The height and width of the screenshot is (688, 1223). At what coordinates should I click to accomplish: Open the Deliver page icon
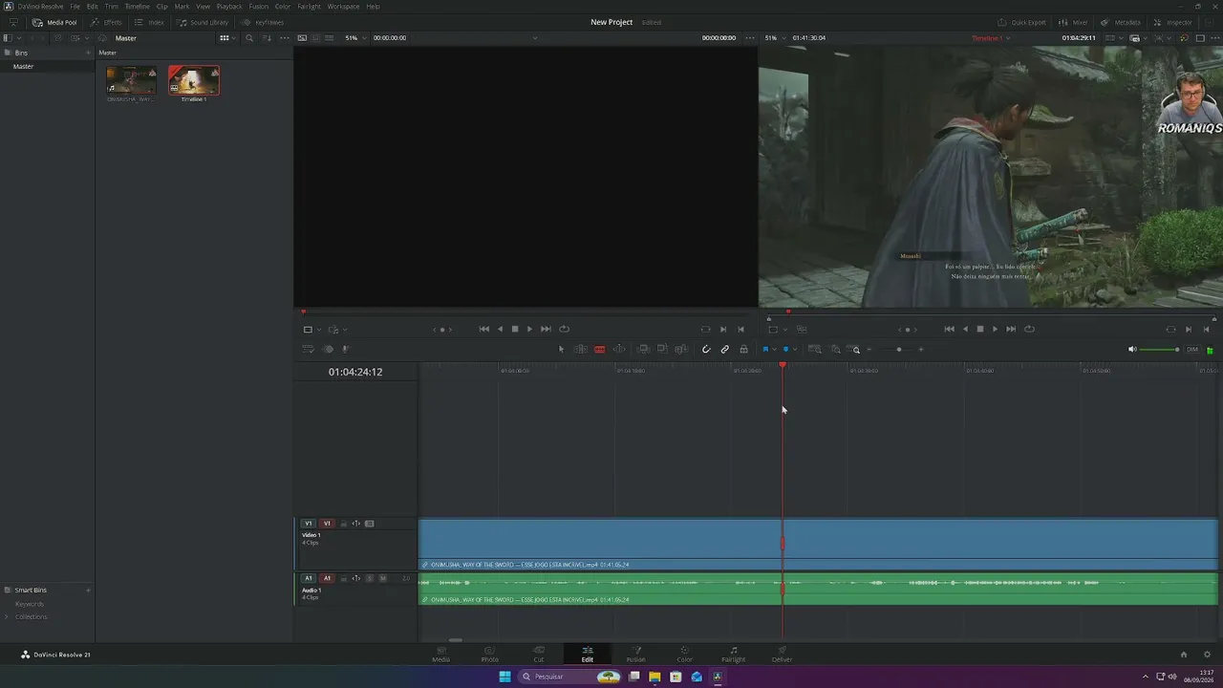pos(782,655)
